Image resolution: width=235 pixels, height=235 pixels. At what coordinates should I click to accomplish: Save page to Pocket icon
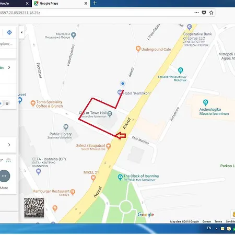coord(204,13)
